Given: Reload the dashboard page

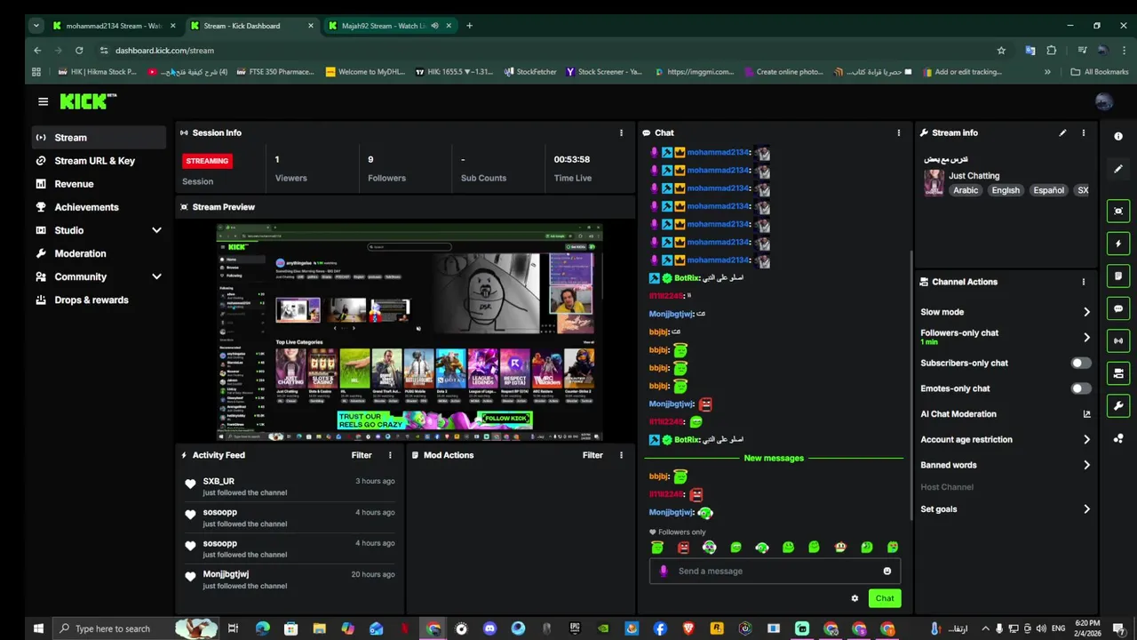Looking at the screenshot, I should (79, 51).
